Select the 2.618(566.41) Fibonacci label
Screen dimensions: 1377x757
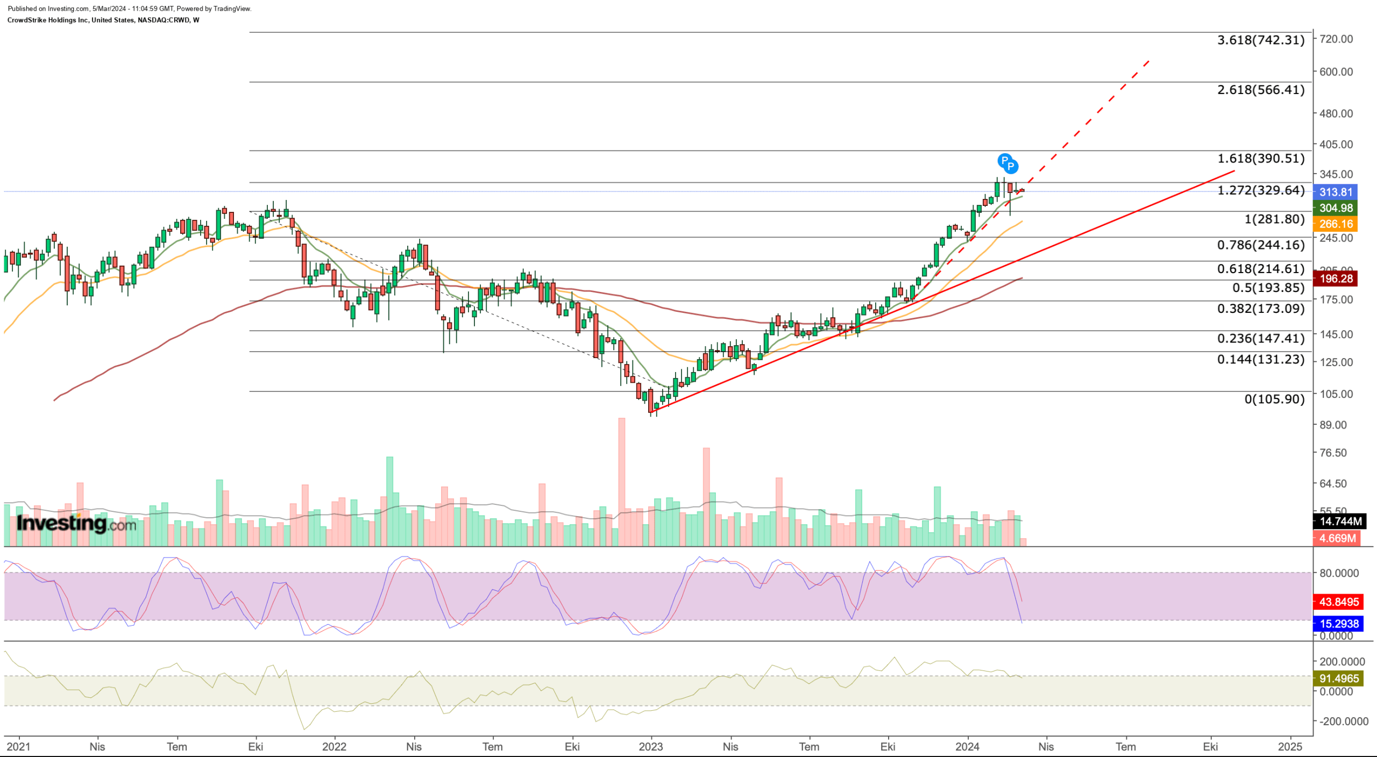(x=1261, y=90)
